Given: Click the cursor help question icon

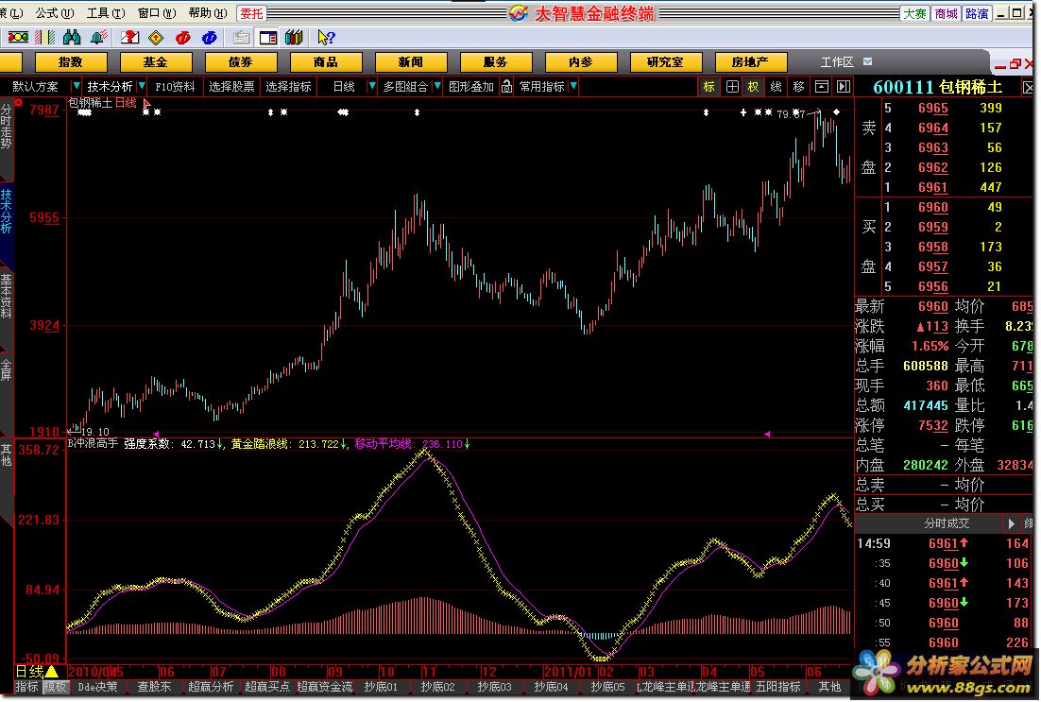Looking at the screenshot, I should pos(326,37).
